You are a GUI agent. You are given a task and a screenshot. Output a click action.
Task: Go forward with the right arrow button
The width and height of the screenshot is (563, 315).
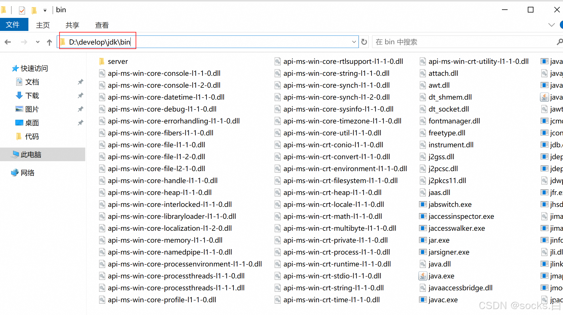24,42
